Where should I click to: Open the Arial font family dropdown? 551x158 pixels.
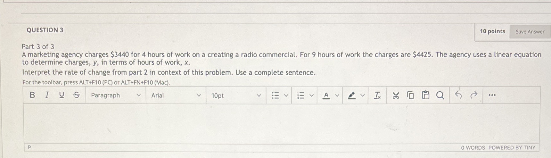pyautogui.click(x=176, y=95)
